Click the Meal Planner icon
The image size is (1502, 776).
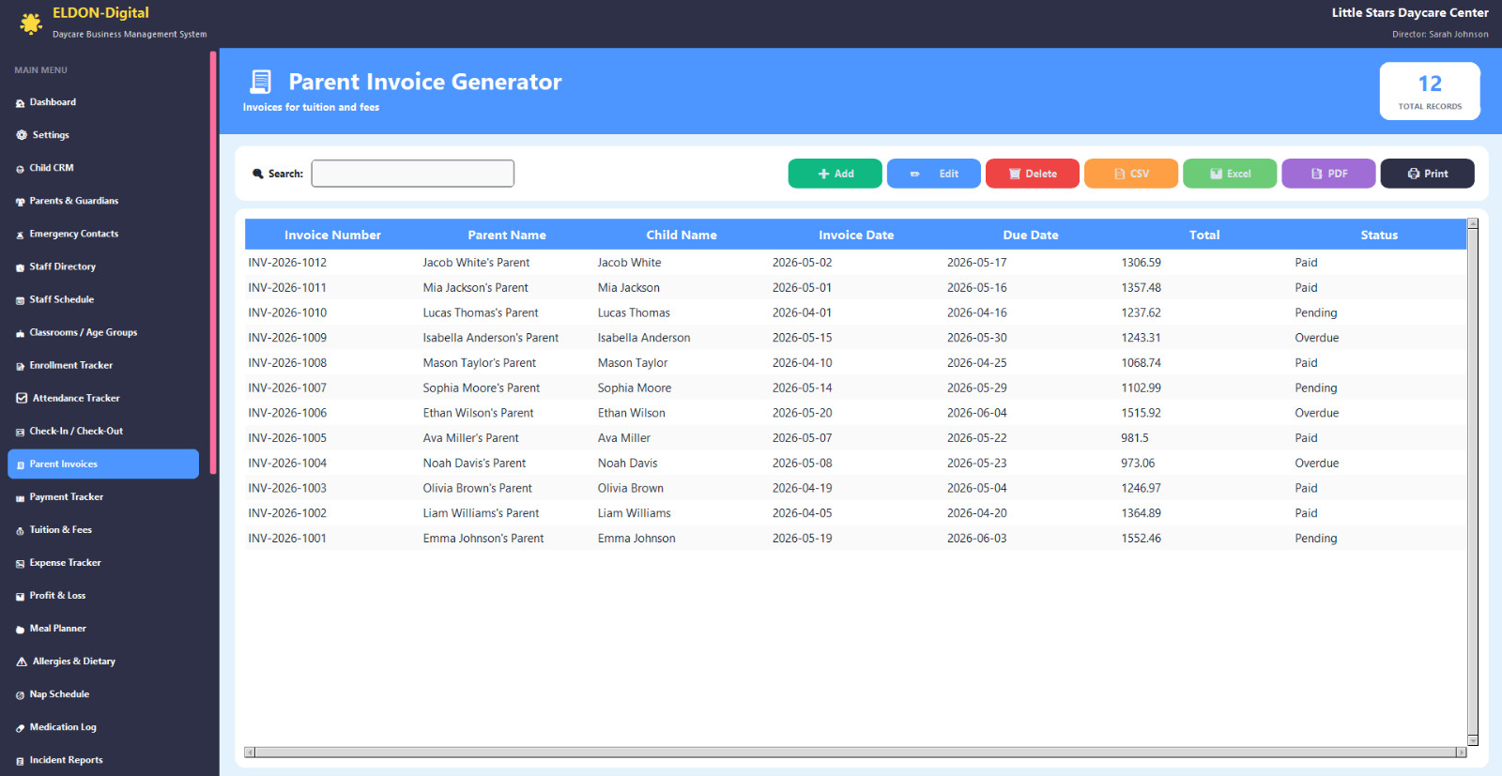(x=20, y=630)
